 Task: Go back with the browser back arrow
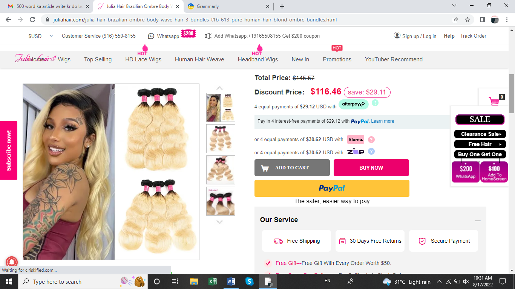point(8,20)
